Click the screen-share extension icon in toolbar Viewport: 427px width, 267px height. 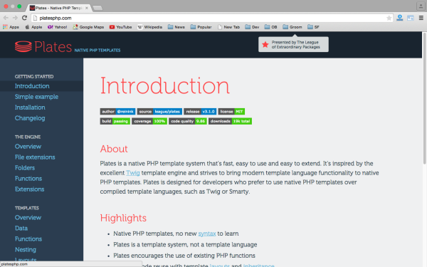(x=411, y=18)
